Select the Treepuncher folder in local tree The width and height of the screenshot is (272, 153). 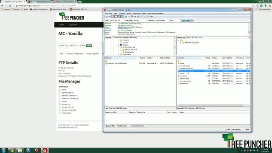click(x=129, y=52)
